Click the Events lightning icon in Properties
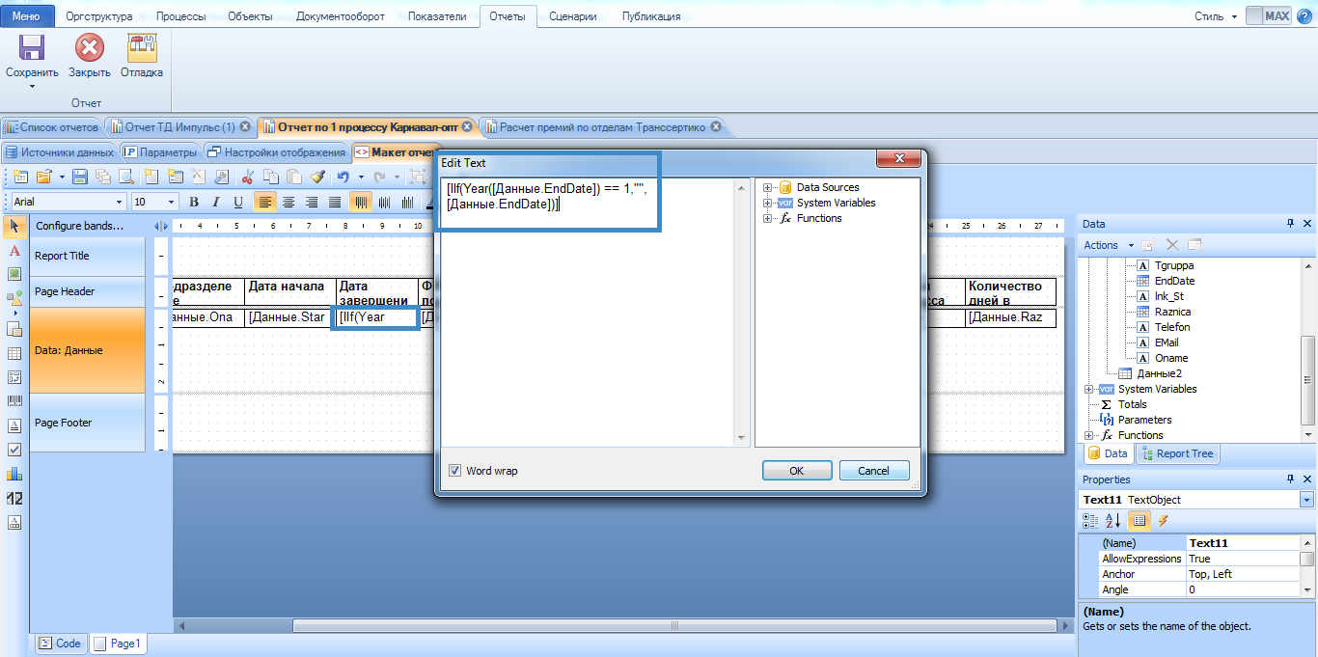 [x=1164, y=521]
